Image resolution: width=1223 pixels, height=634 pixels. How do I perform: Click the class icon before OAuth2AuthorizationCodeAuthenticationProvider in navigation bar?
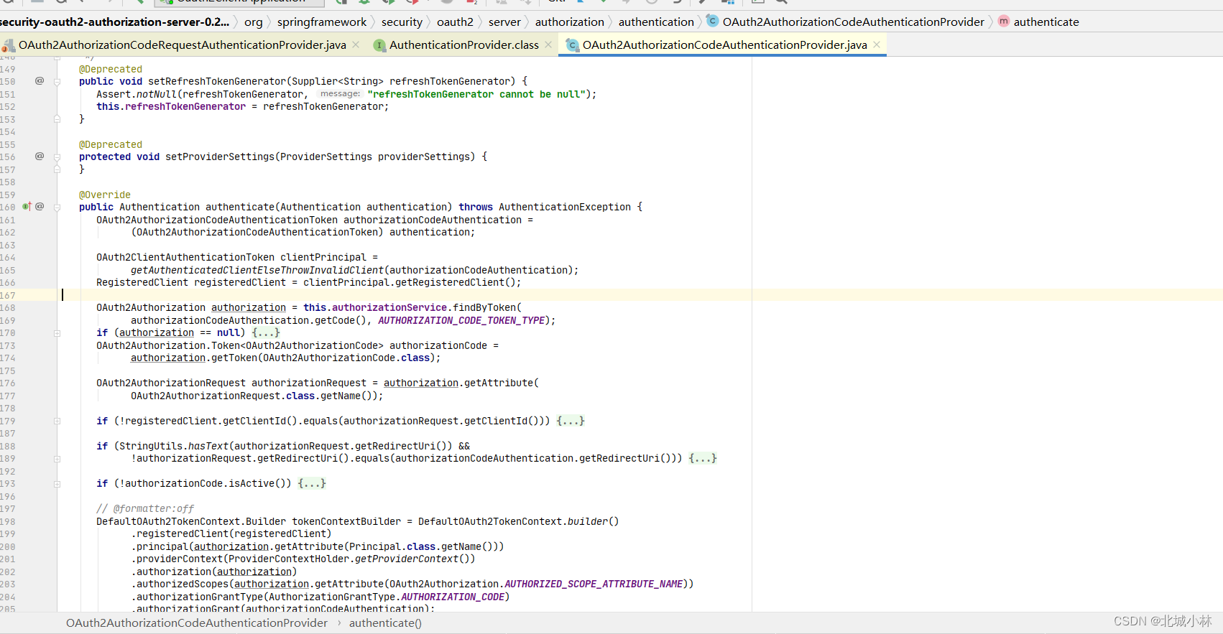pyautogui.click(x=712, y=22)
